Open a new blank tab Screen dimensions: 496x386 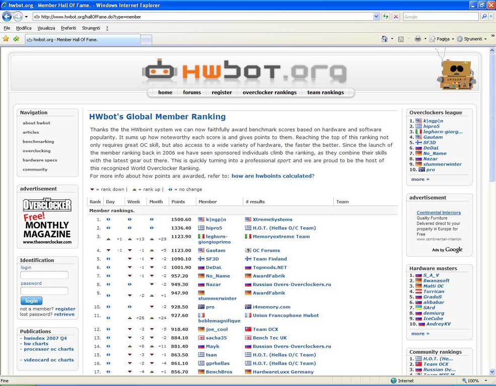(x=146, y=40)
